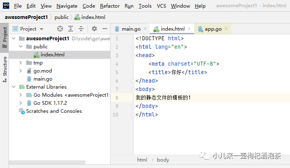
Task: Close the main.go editor tab
Action: tap(146, 29)
